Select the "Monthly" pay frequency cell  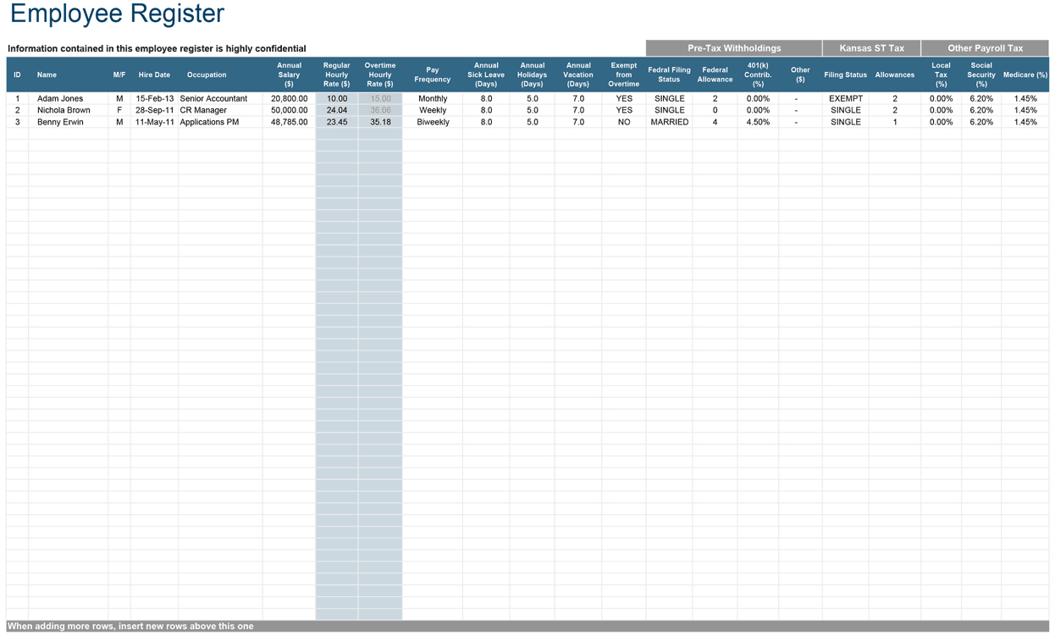(433, 98)
